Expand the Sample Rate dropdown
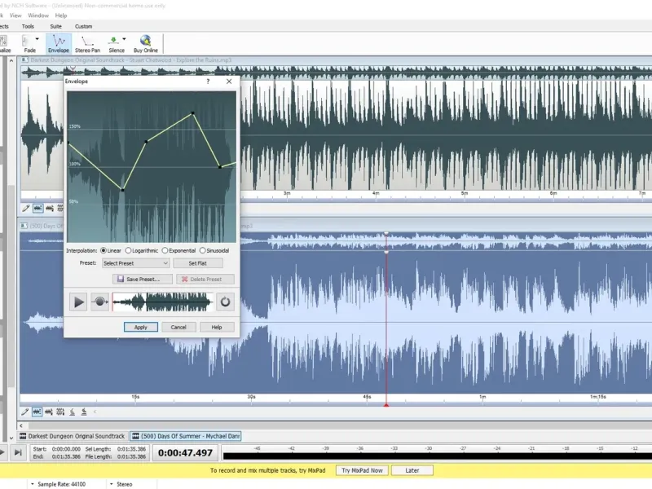The width and height of the screenshot is (652, 489). click(32, 484)
